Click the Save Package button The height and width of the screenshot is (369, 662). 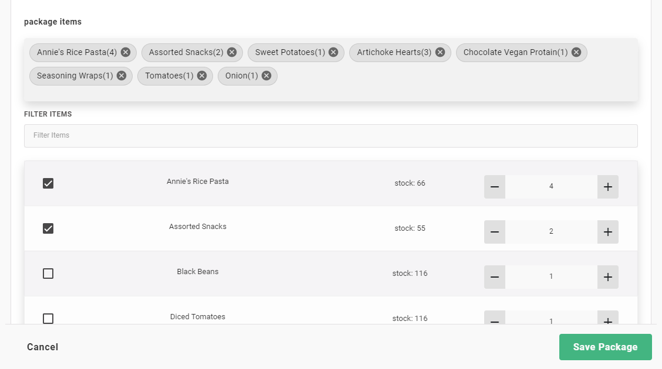[605, 347]
